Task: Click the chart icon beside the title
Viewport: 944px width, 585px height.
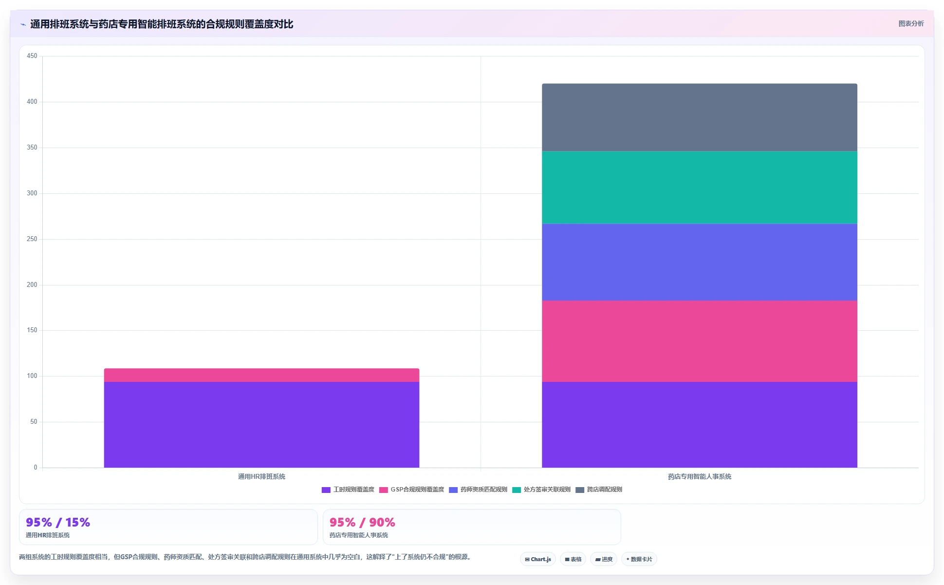Action: click(x=23, y=24)
